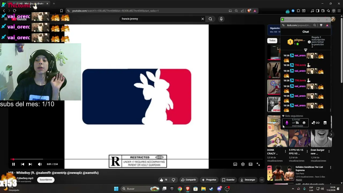This screenshot has height=193, width=343.
Task: Click the Preguntar button
Action: click(x=209, y=180)
